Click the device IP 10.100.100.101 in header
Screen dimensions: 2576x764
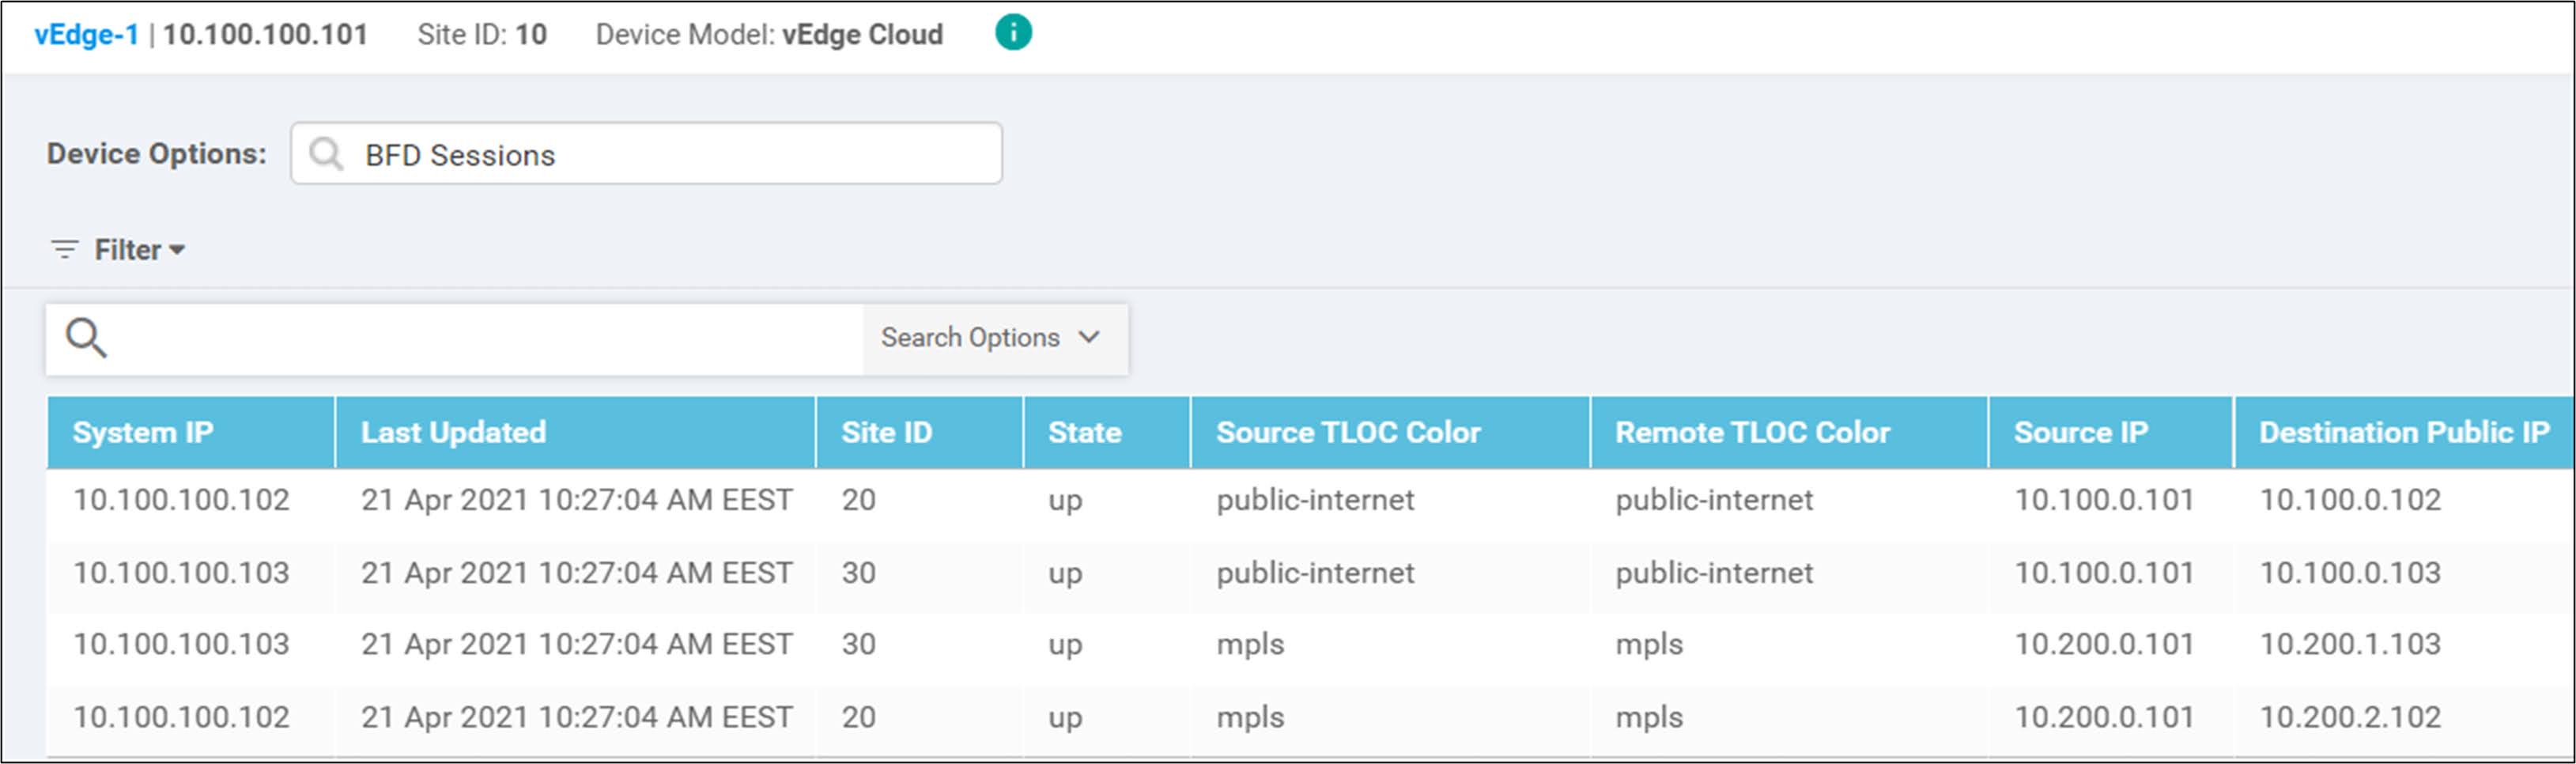[x=265, y=35]
